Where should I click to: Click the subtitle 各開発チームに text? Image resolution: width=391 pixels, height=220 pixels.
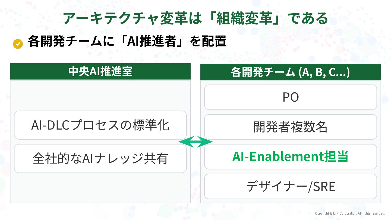click(71, 42)
